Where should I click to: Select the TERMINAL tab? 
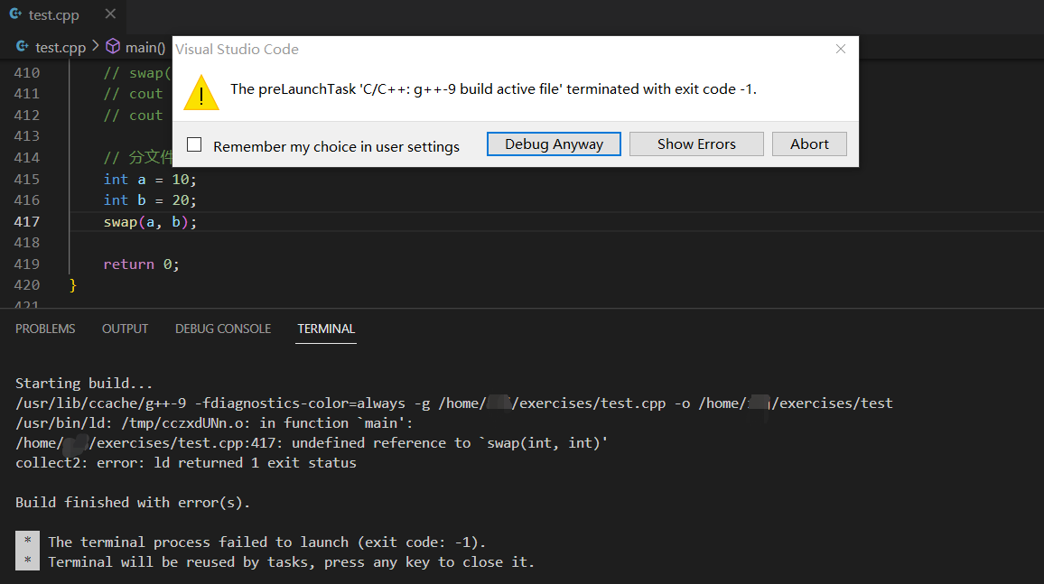click(325, 329)
